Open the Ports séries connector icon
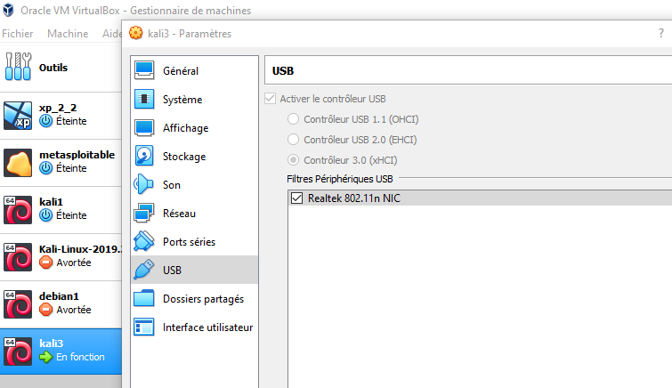672x388 pixels. (x=143, y=241)
